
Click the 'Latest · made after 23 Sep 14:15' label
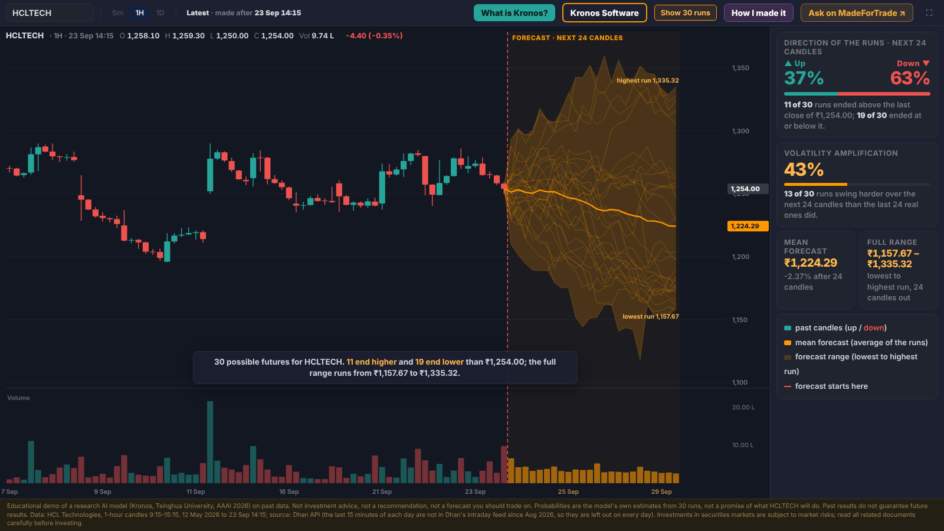coord(244,13)
